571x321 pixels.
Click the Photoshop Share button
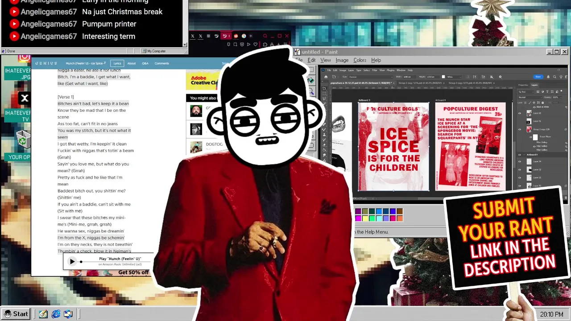(538, 77)
